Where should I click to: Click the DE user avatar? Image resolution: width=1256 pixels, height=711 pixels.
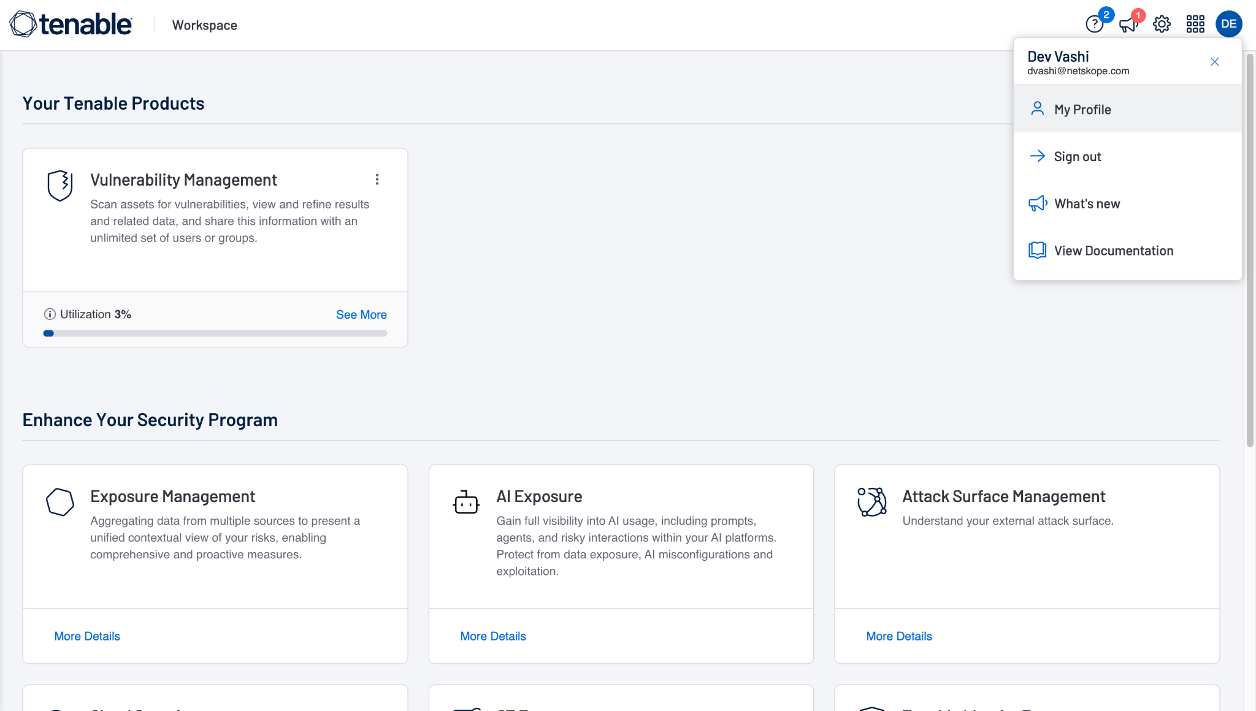point(1229,25)
